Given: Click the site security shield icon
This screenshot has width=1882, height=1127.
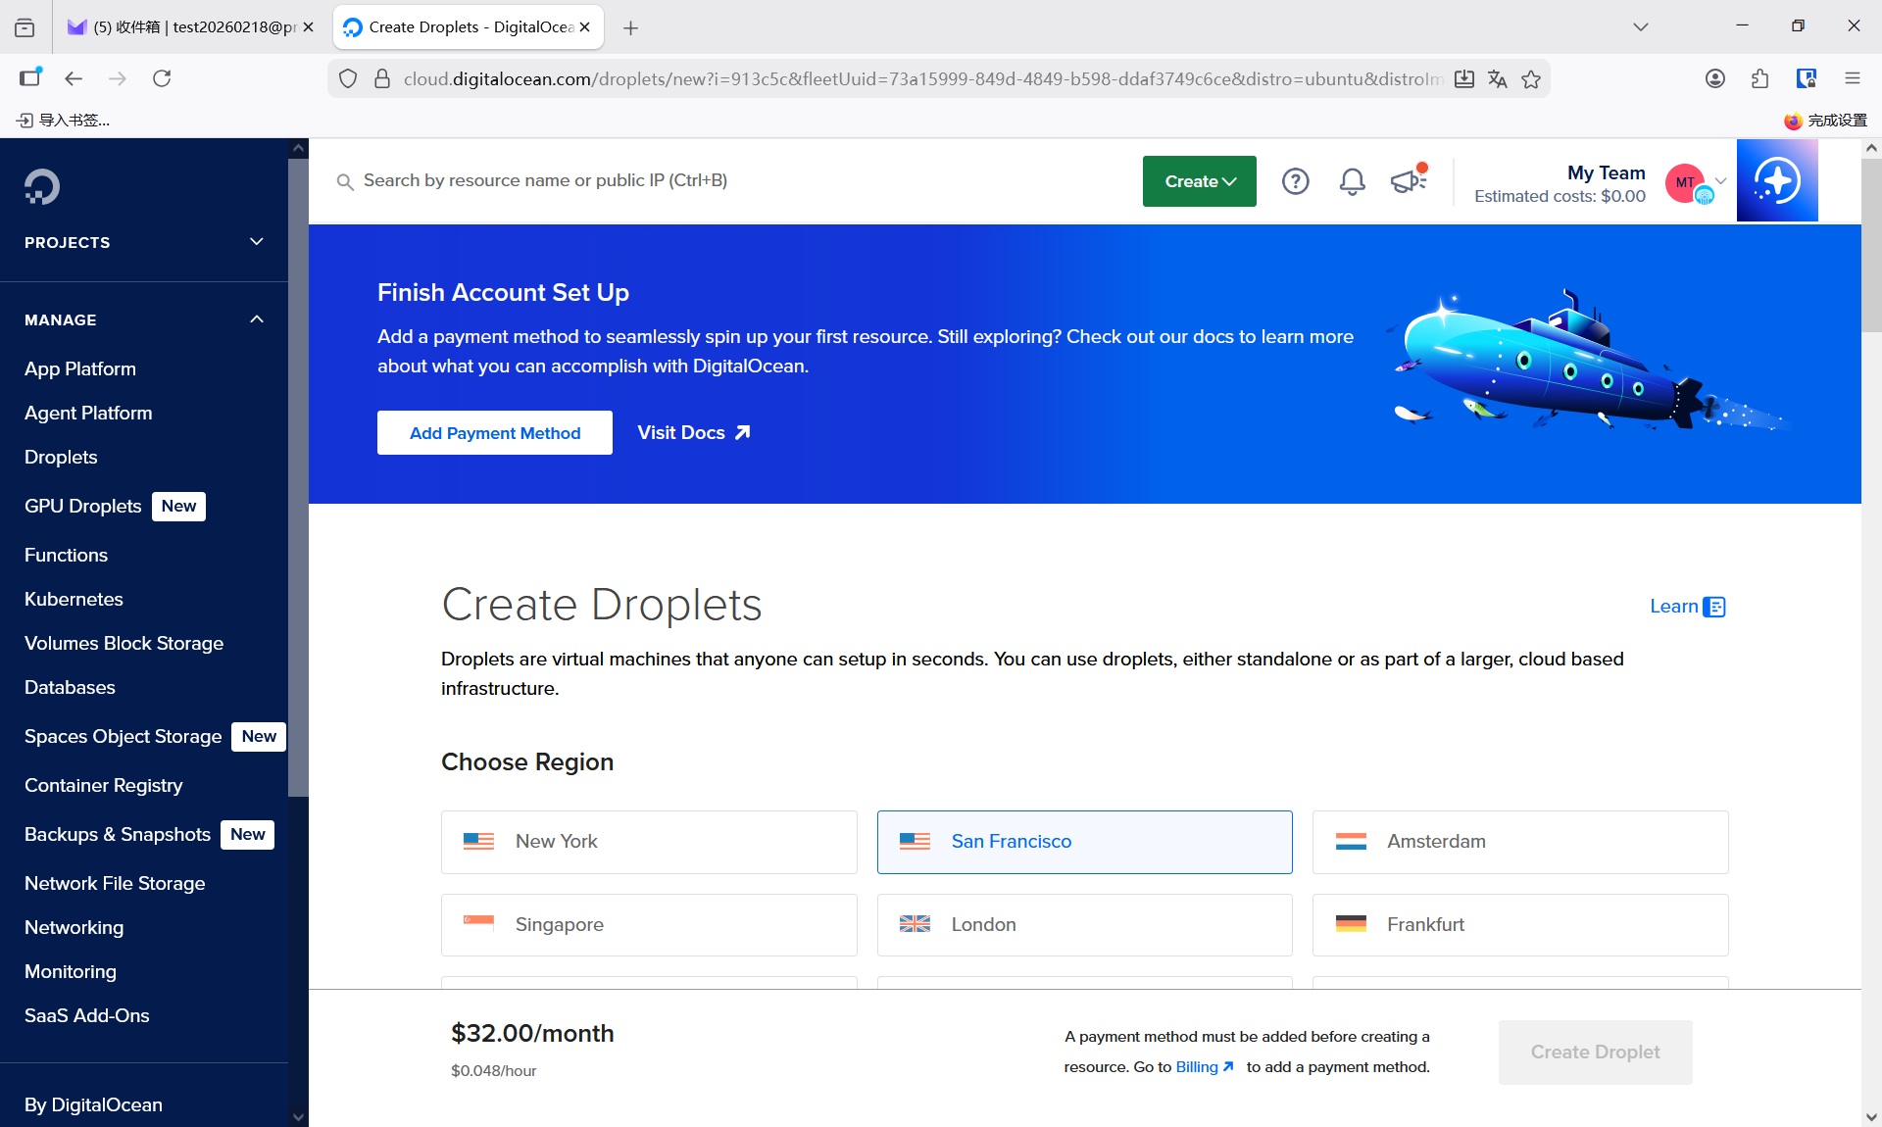Looking at the screenshot, I should (x=348, y=79).
